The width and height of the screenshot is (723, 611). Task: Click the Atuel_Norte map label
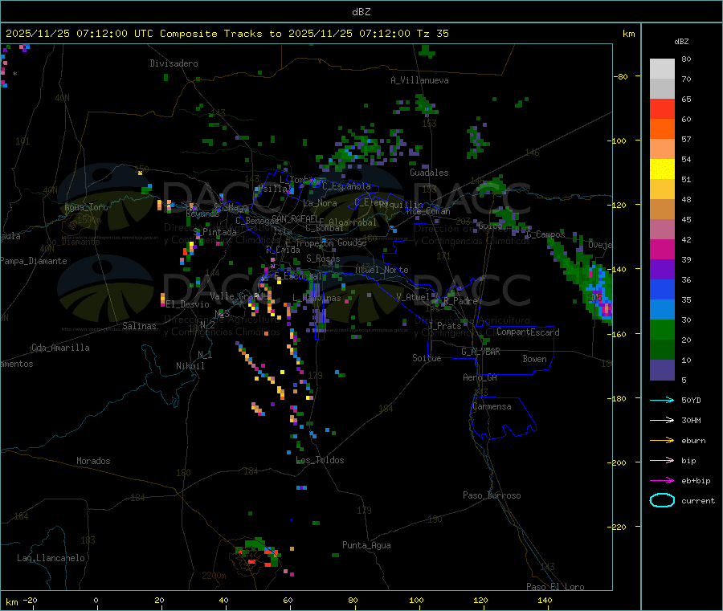[382, 270]
